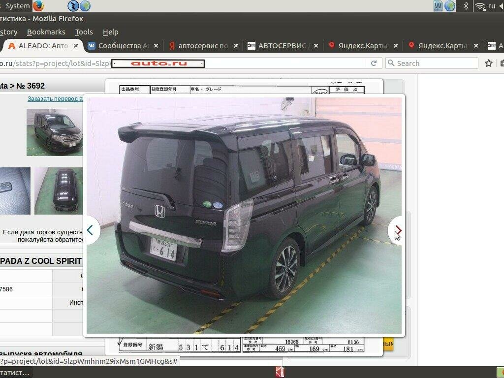504x378 pixels.
Task: Open the interior detail thumbnail
Action: click(15, 190)
